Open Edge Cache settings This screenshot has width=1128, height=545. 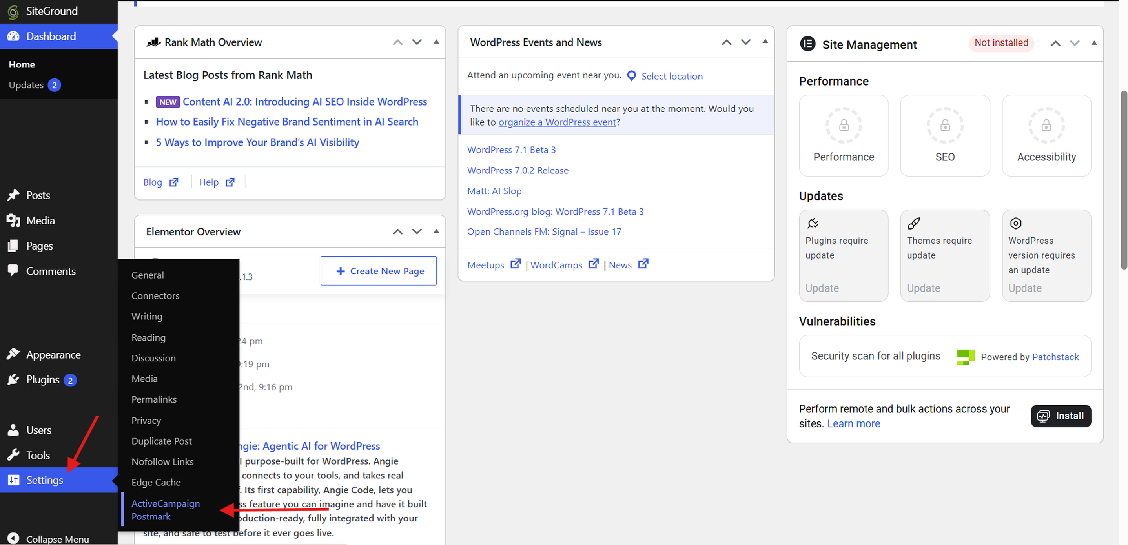point(156,482)
